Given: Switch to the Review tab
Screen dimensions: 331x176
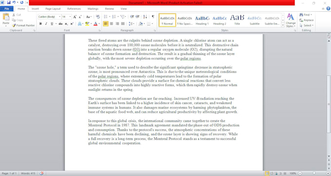Looking at the screenshot, I should click(x=110, y=9).
